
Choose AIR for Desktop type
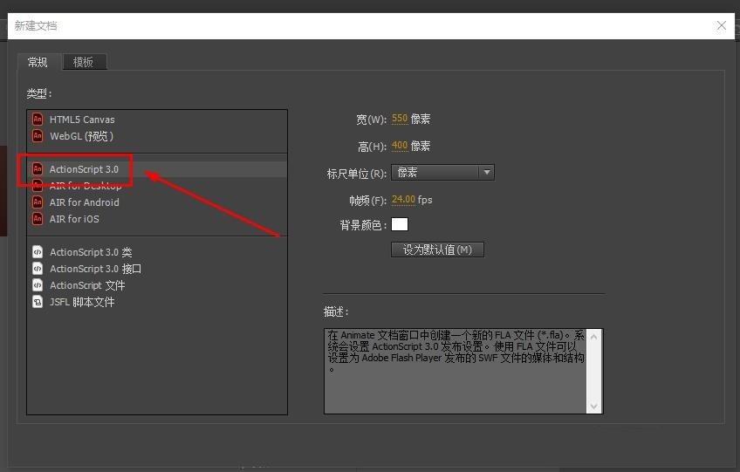coord(157,186)
